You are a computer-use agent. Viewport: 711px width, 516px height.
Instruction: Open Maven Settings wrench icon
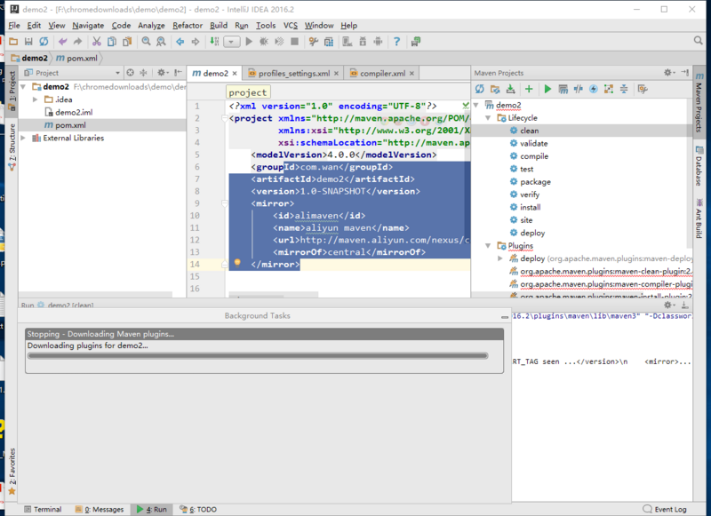click(x=643, y=89)
